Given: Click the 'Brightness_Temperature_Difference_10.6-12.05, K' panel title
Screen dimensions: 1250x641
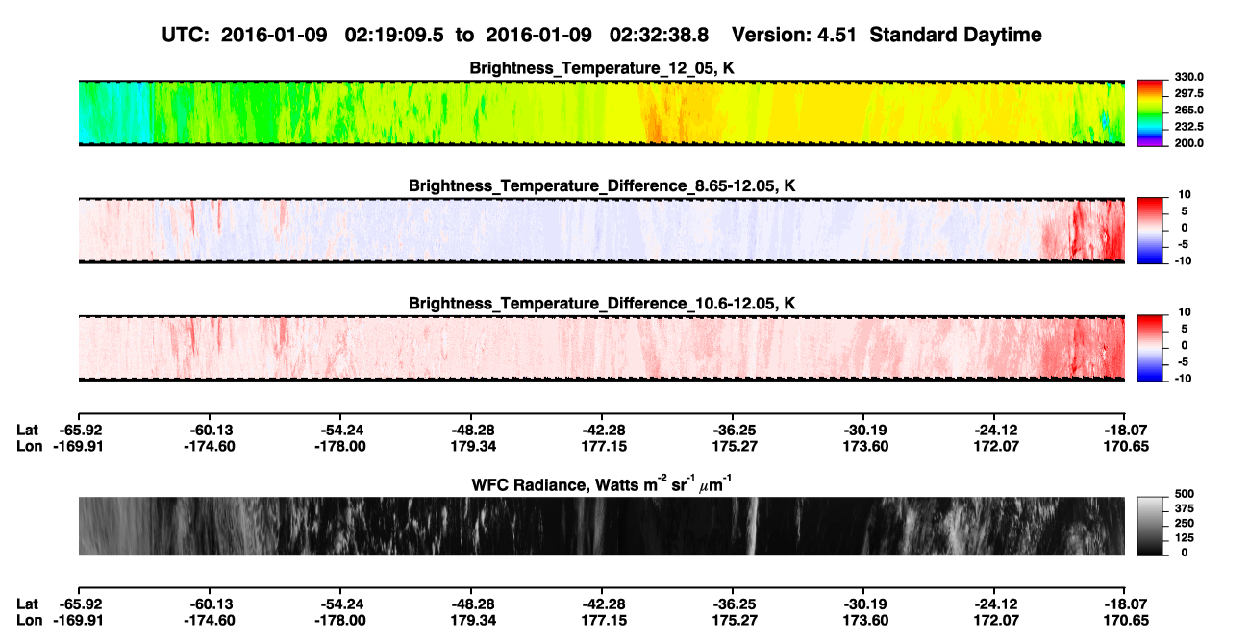Looking at the screenshot, I should (x=602, y=304).
